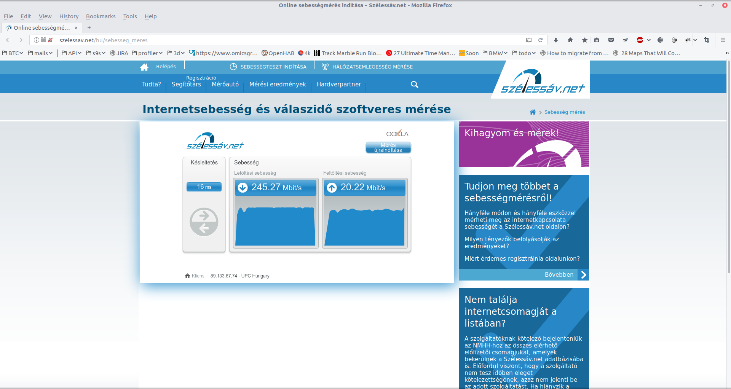
Task: Expand the 3d bookmark folder
Action: click(176, 53)
